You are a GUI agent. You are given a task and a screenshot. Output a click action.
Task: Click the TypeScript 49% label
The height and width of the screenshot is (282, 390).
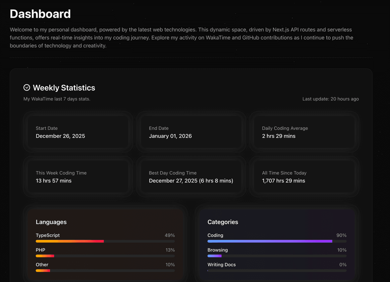170,235
